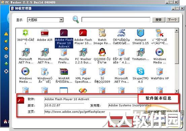Click the 下一个 next button
Screen dimensions: 186x131
coord(173,20)
